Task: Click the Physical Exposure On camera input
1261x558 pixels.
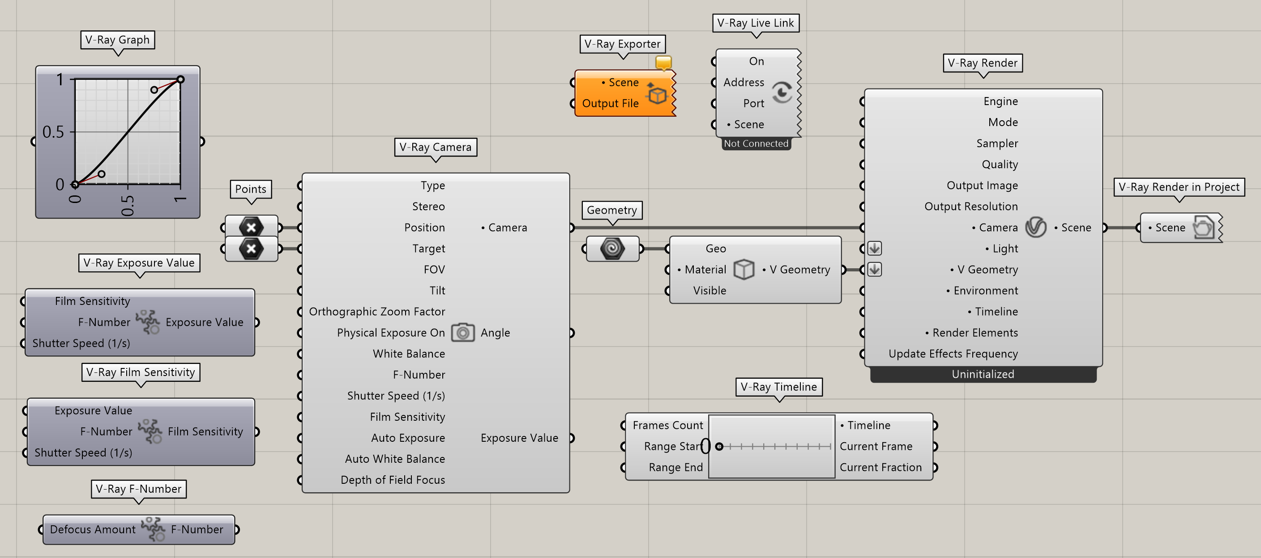Action: (x=391, y=333)
